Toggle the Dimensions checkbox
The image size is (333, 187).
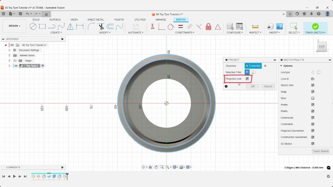[x=313, y=118]
